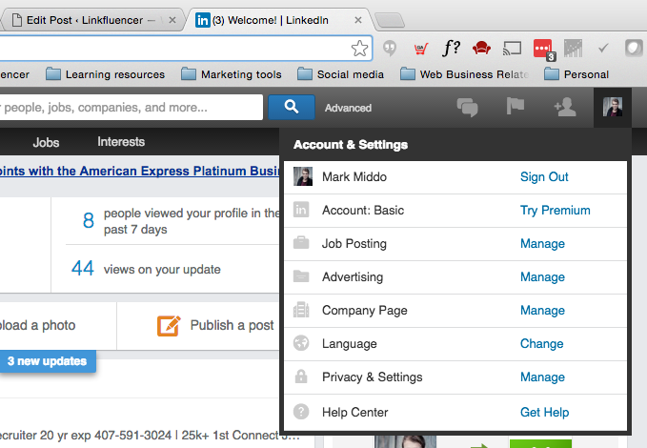Click the Help Center label
Image resolution: width=647 pixels, height=448 pixels.
354,412
